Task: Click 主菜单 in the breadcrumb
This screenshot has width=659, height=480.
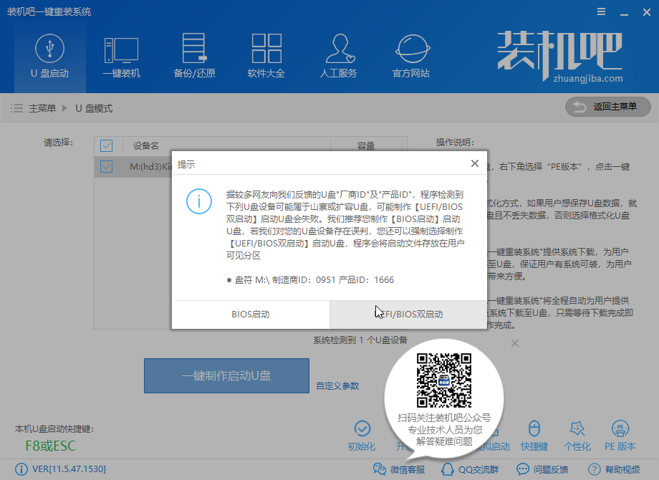Action: 42,108
